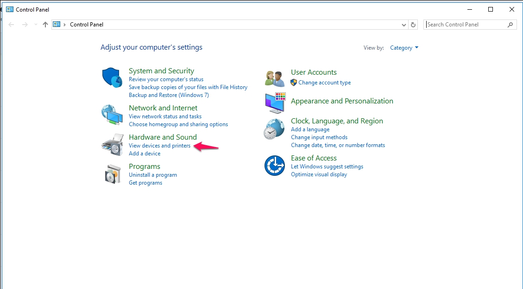Click the System and Security shield icon
This screenshot has height=289, width=523.
click(x=112, y=77)
